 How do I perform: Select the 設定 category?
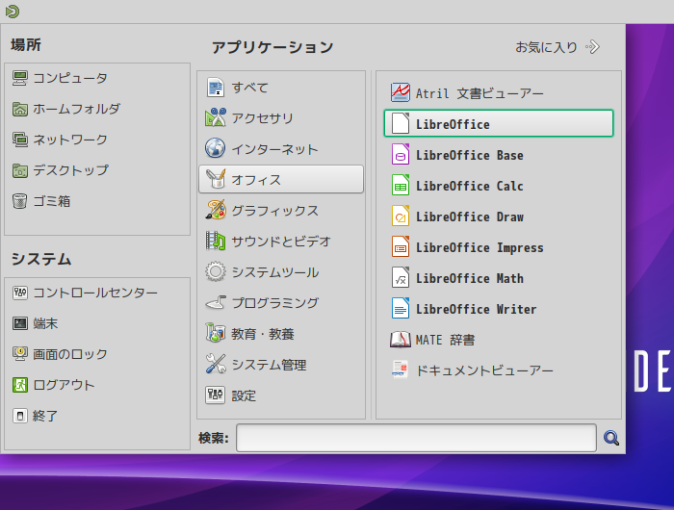pyautogui.click(x=281, y=395)
